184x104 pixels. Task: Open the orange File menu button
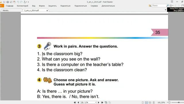coord(2,6)
